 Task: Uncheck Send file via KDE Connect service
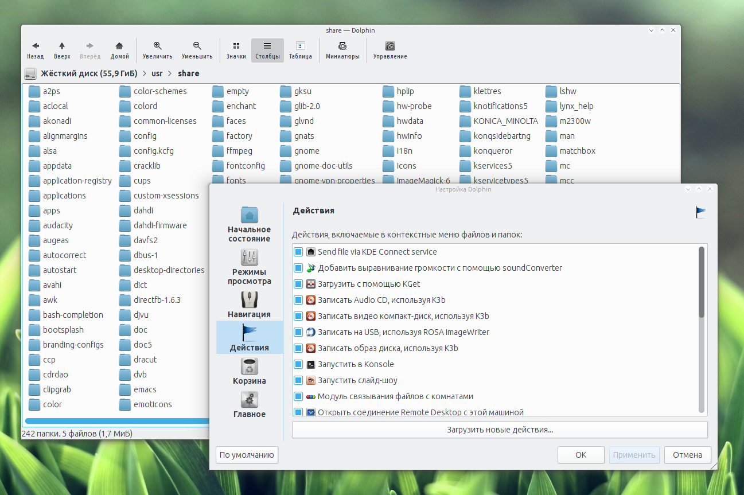tap(298, 252)
